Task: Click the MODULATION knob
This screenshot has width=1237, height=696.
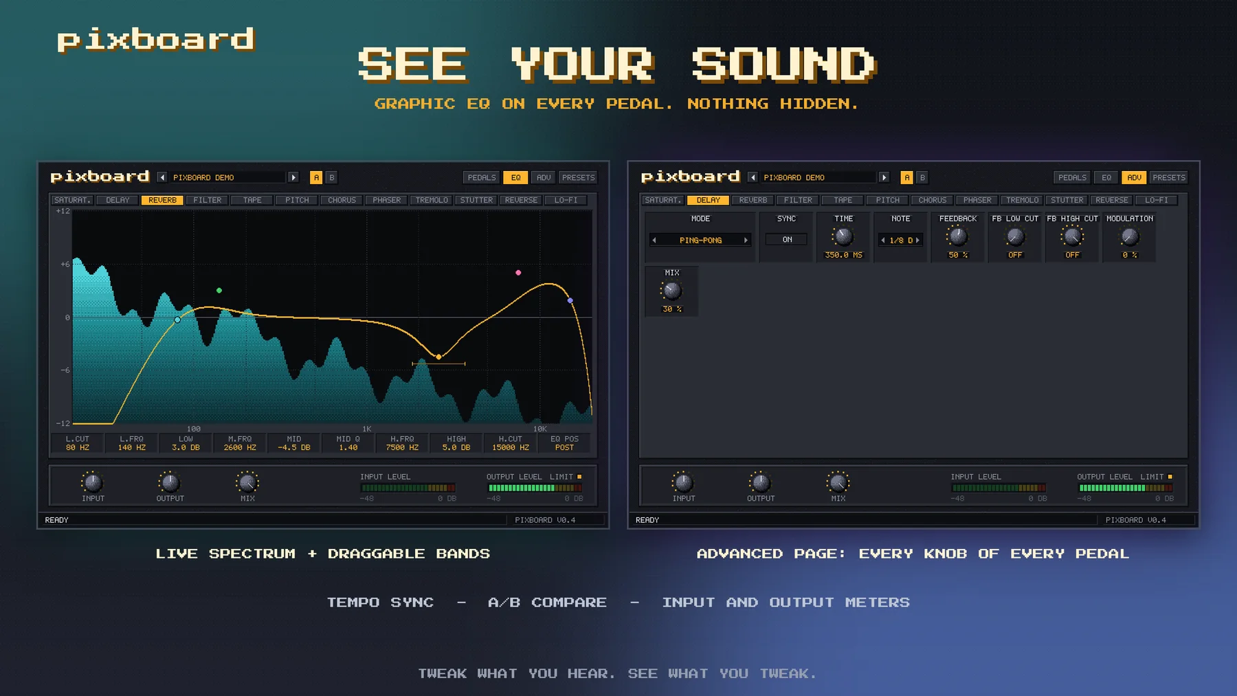Action: (x=1130, y=236)
